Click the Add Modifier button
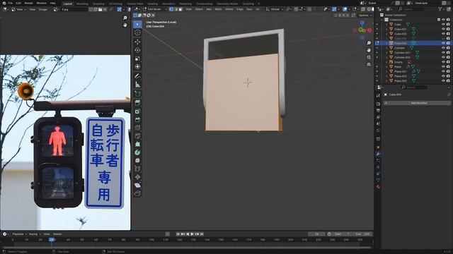Image resolution: width=453 pixels, height=254 pixels. click(417, 103)
